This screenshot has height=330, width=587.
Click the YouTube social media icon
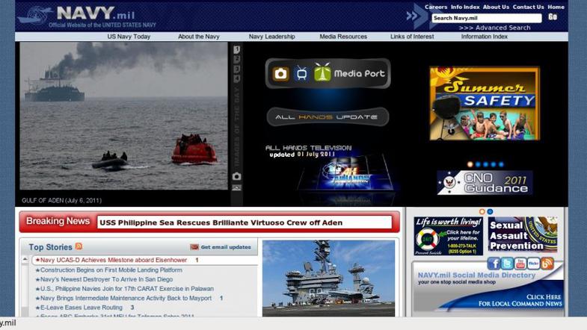click(x=520, y=264)
